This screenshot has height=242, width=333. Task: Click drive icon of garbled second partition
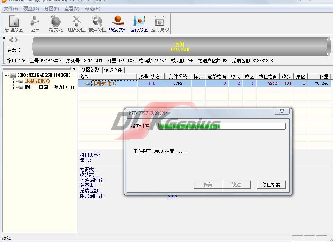(20, 87)
